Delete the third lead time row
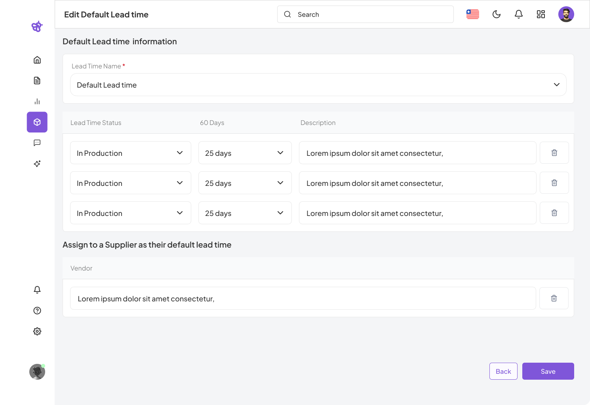 (x=554, y=213)
